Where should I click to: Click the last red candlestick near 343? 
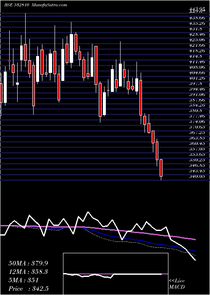click(161, 168)
